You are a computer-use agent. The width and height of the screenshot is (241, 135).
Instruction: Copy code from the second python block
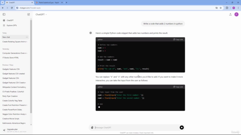[x=178, y=87]
